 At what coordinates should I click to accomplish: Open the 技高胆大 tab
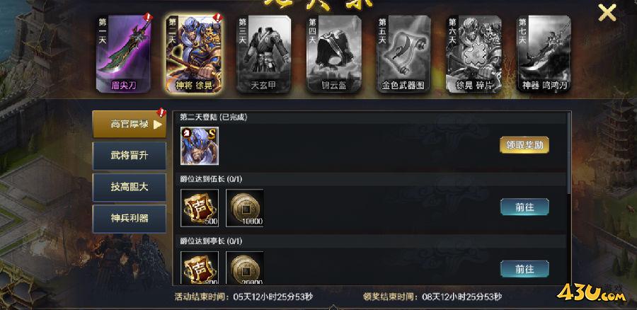point(130,187)
